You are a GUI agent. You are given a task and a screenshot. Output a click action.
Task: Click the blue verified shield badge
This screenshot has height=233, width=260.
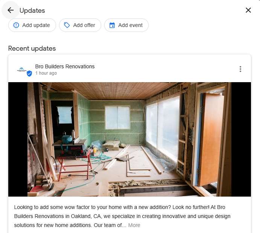pos(29,74)
